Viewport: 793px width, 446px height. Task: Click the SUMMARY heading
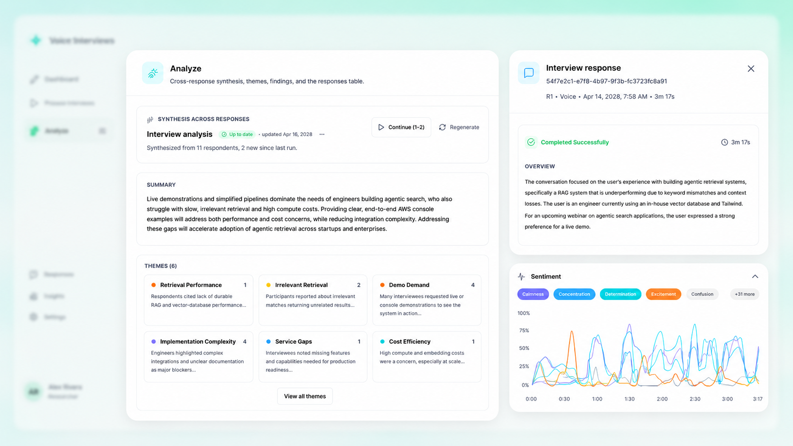tap(161, 185)
